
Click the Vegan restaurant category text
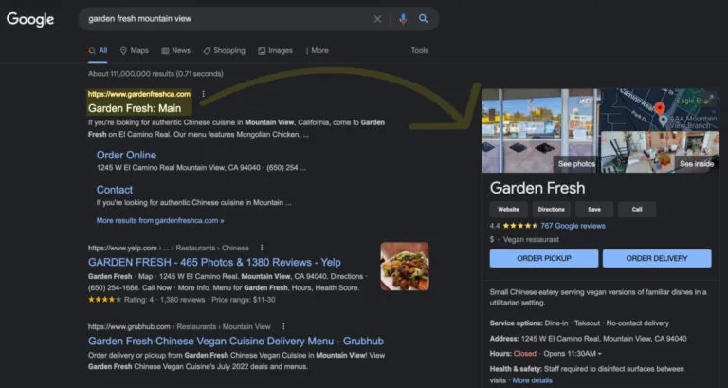tap(531, 240)
